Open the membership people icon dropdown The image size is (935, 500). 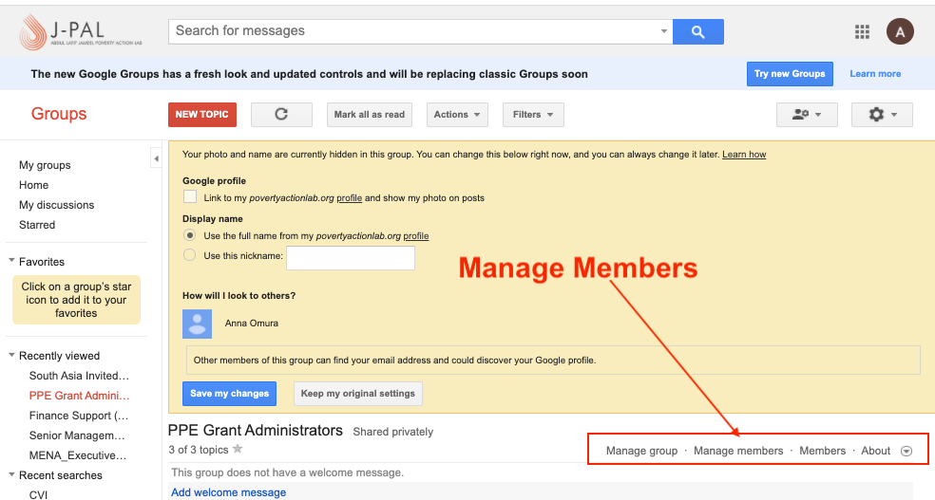807,114
